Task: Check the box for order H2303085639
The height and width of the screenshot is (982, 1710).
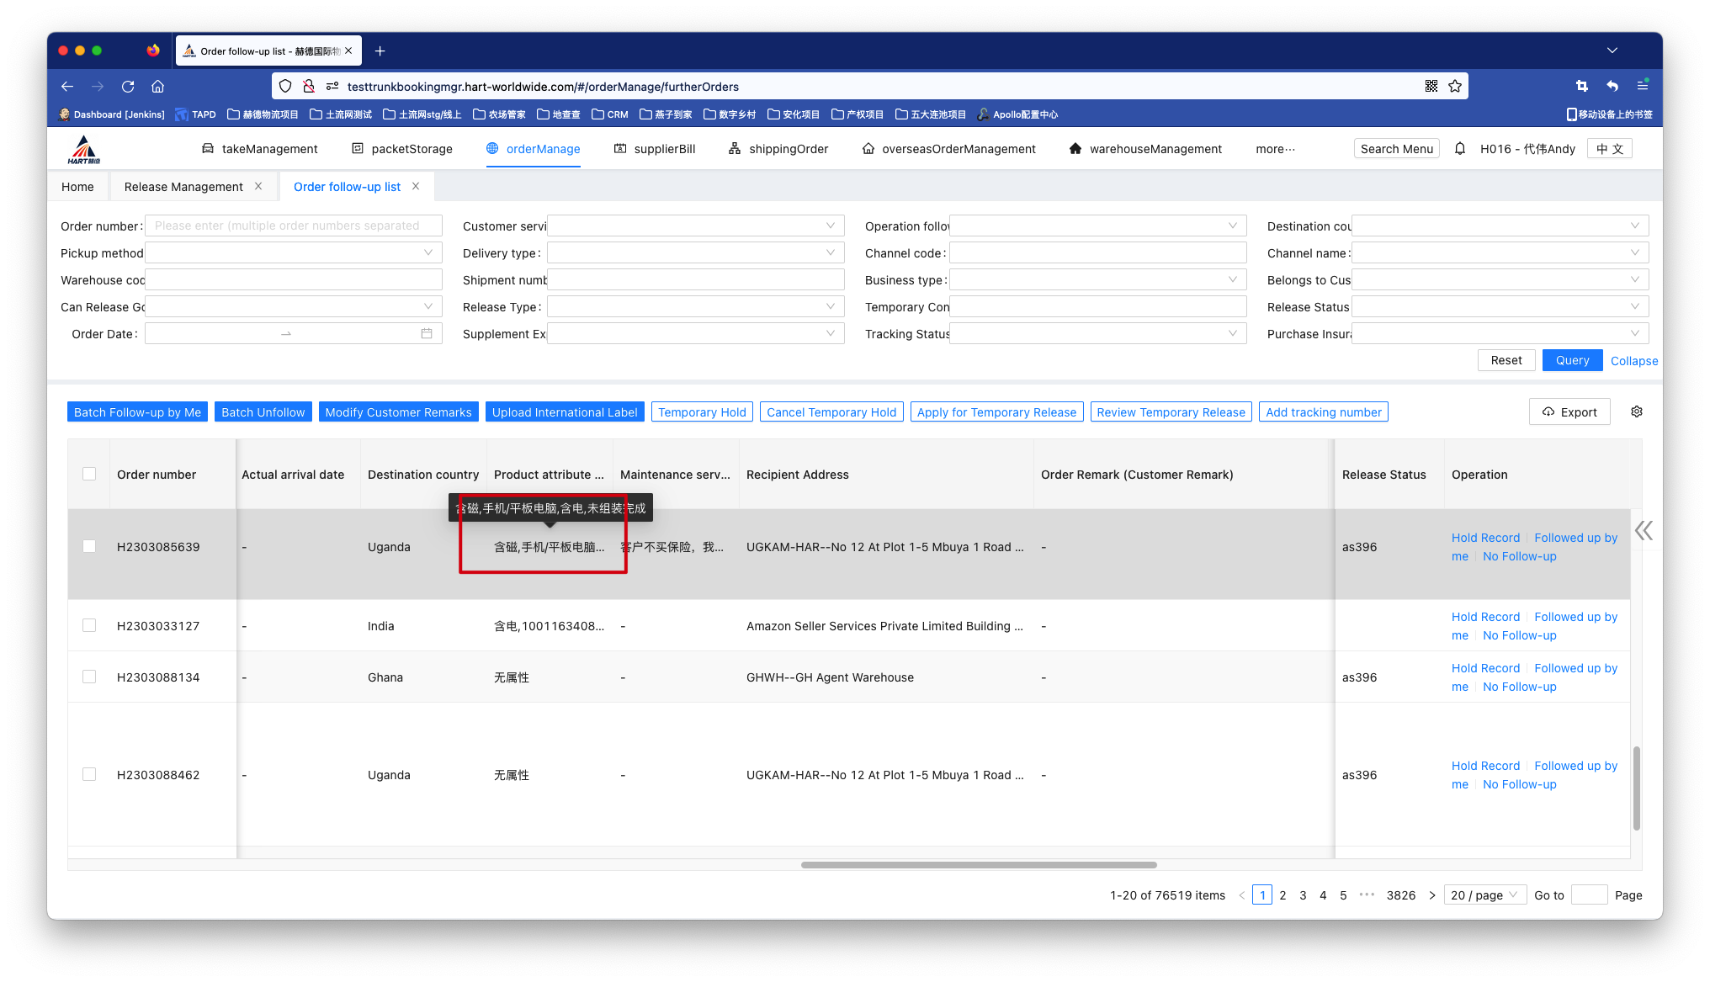Action: tap(89, 546)
